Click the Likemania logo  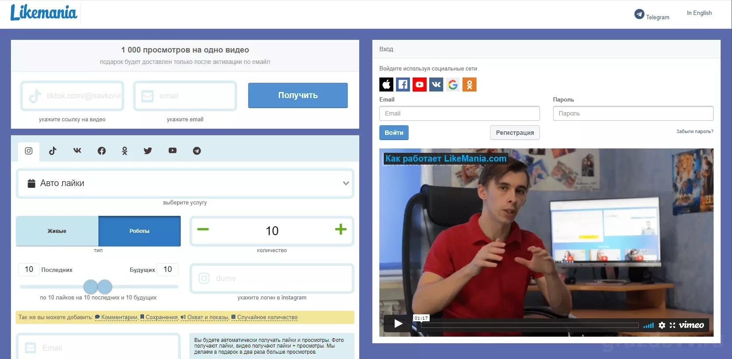click(44, 12)
